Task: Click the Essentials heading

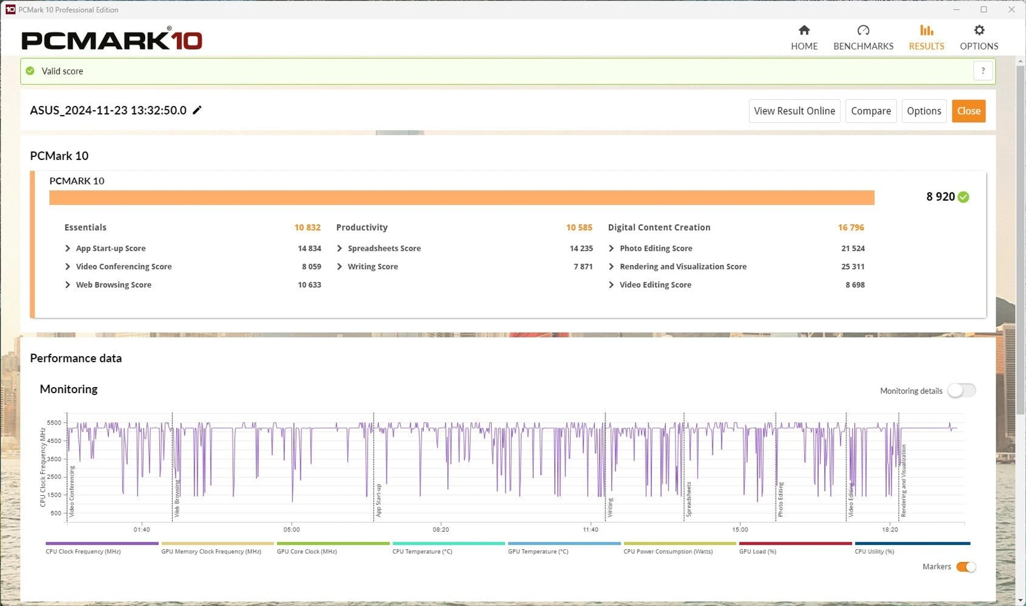Action: (85, 227)
